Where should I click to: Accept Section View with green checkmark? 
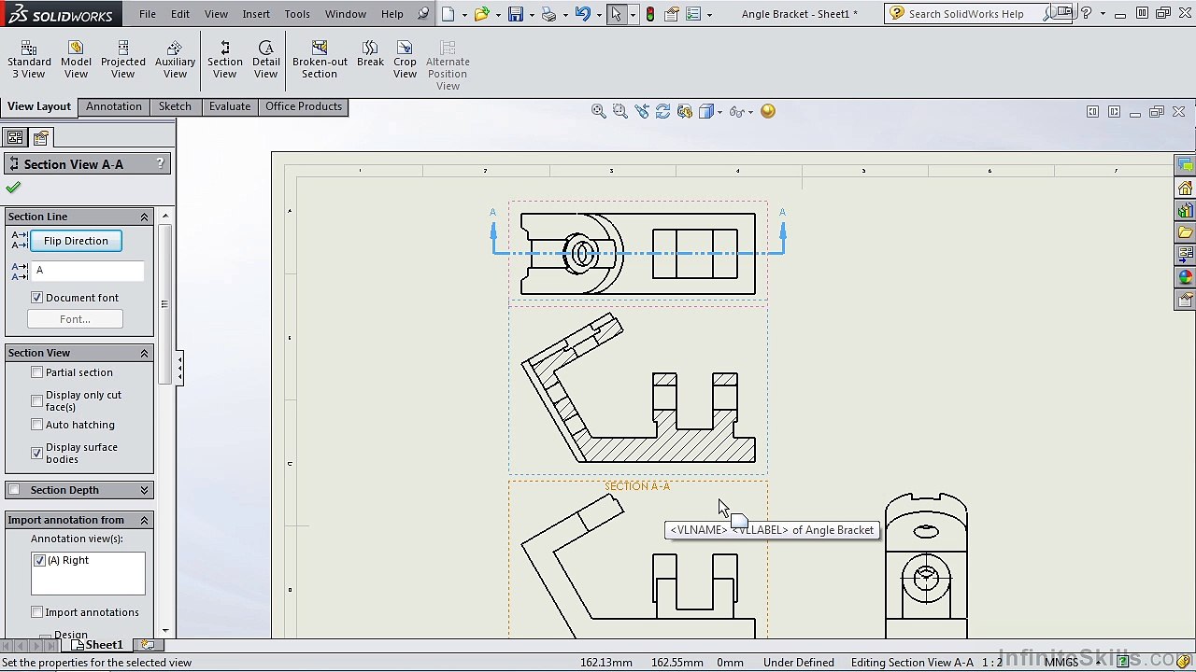(13, 187)
